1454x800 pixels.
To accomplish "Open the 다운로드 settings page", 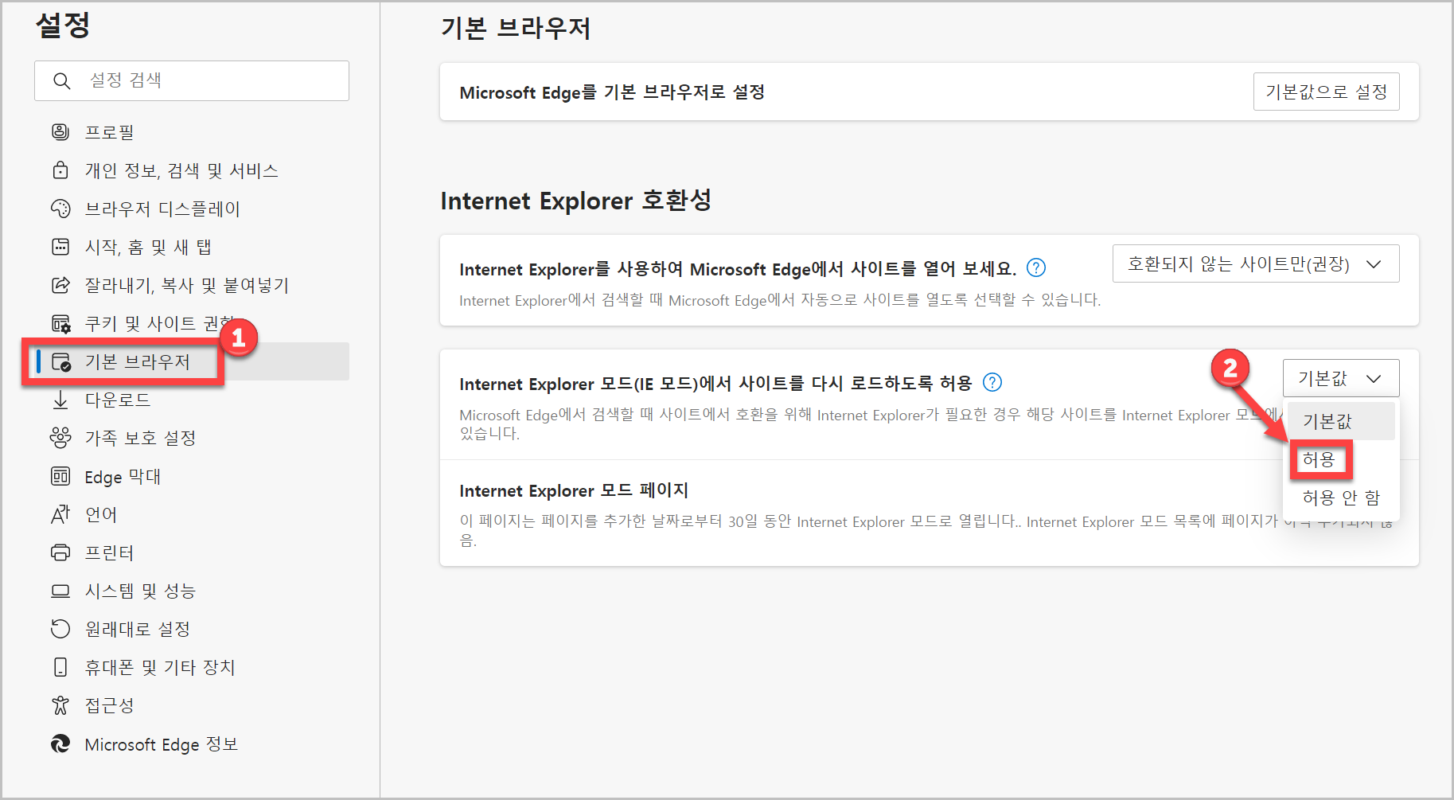I will coord(192,400).
